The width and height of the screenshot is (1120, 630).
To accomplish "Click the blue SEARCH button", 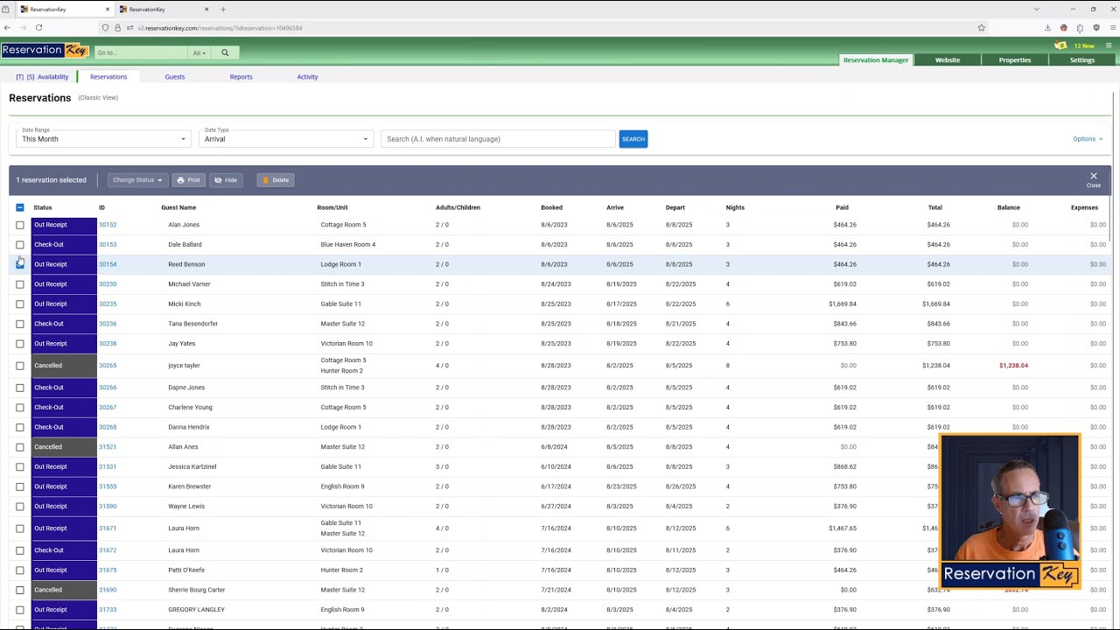I will tap(633, 138).
